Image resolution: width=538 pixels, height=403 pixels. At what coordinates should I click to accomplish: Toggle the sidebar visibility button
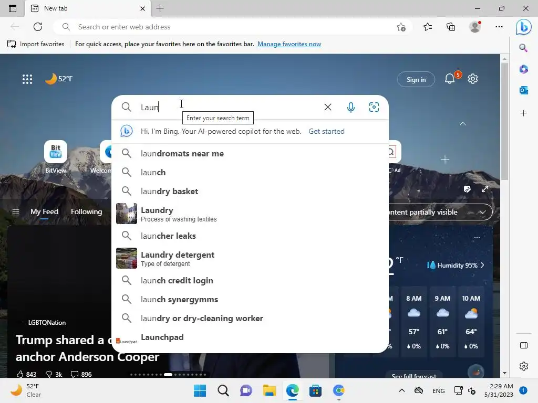524,345
